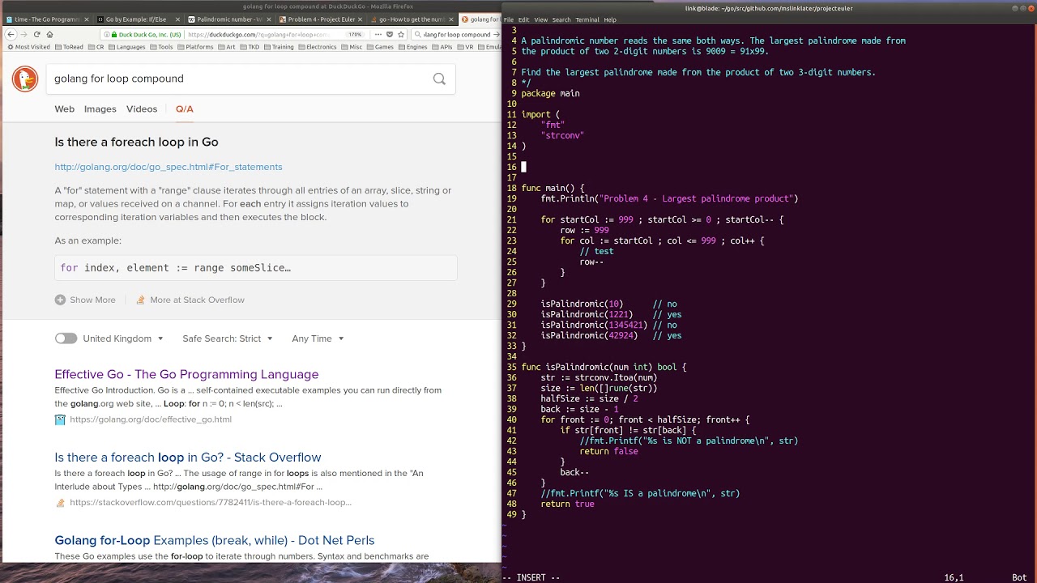Open the Safe Search: Strict dropdown
Image resolution: width=1037 pixels, height=583 pixels.
(x=227, y=338)
